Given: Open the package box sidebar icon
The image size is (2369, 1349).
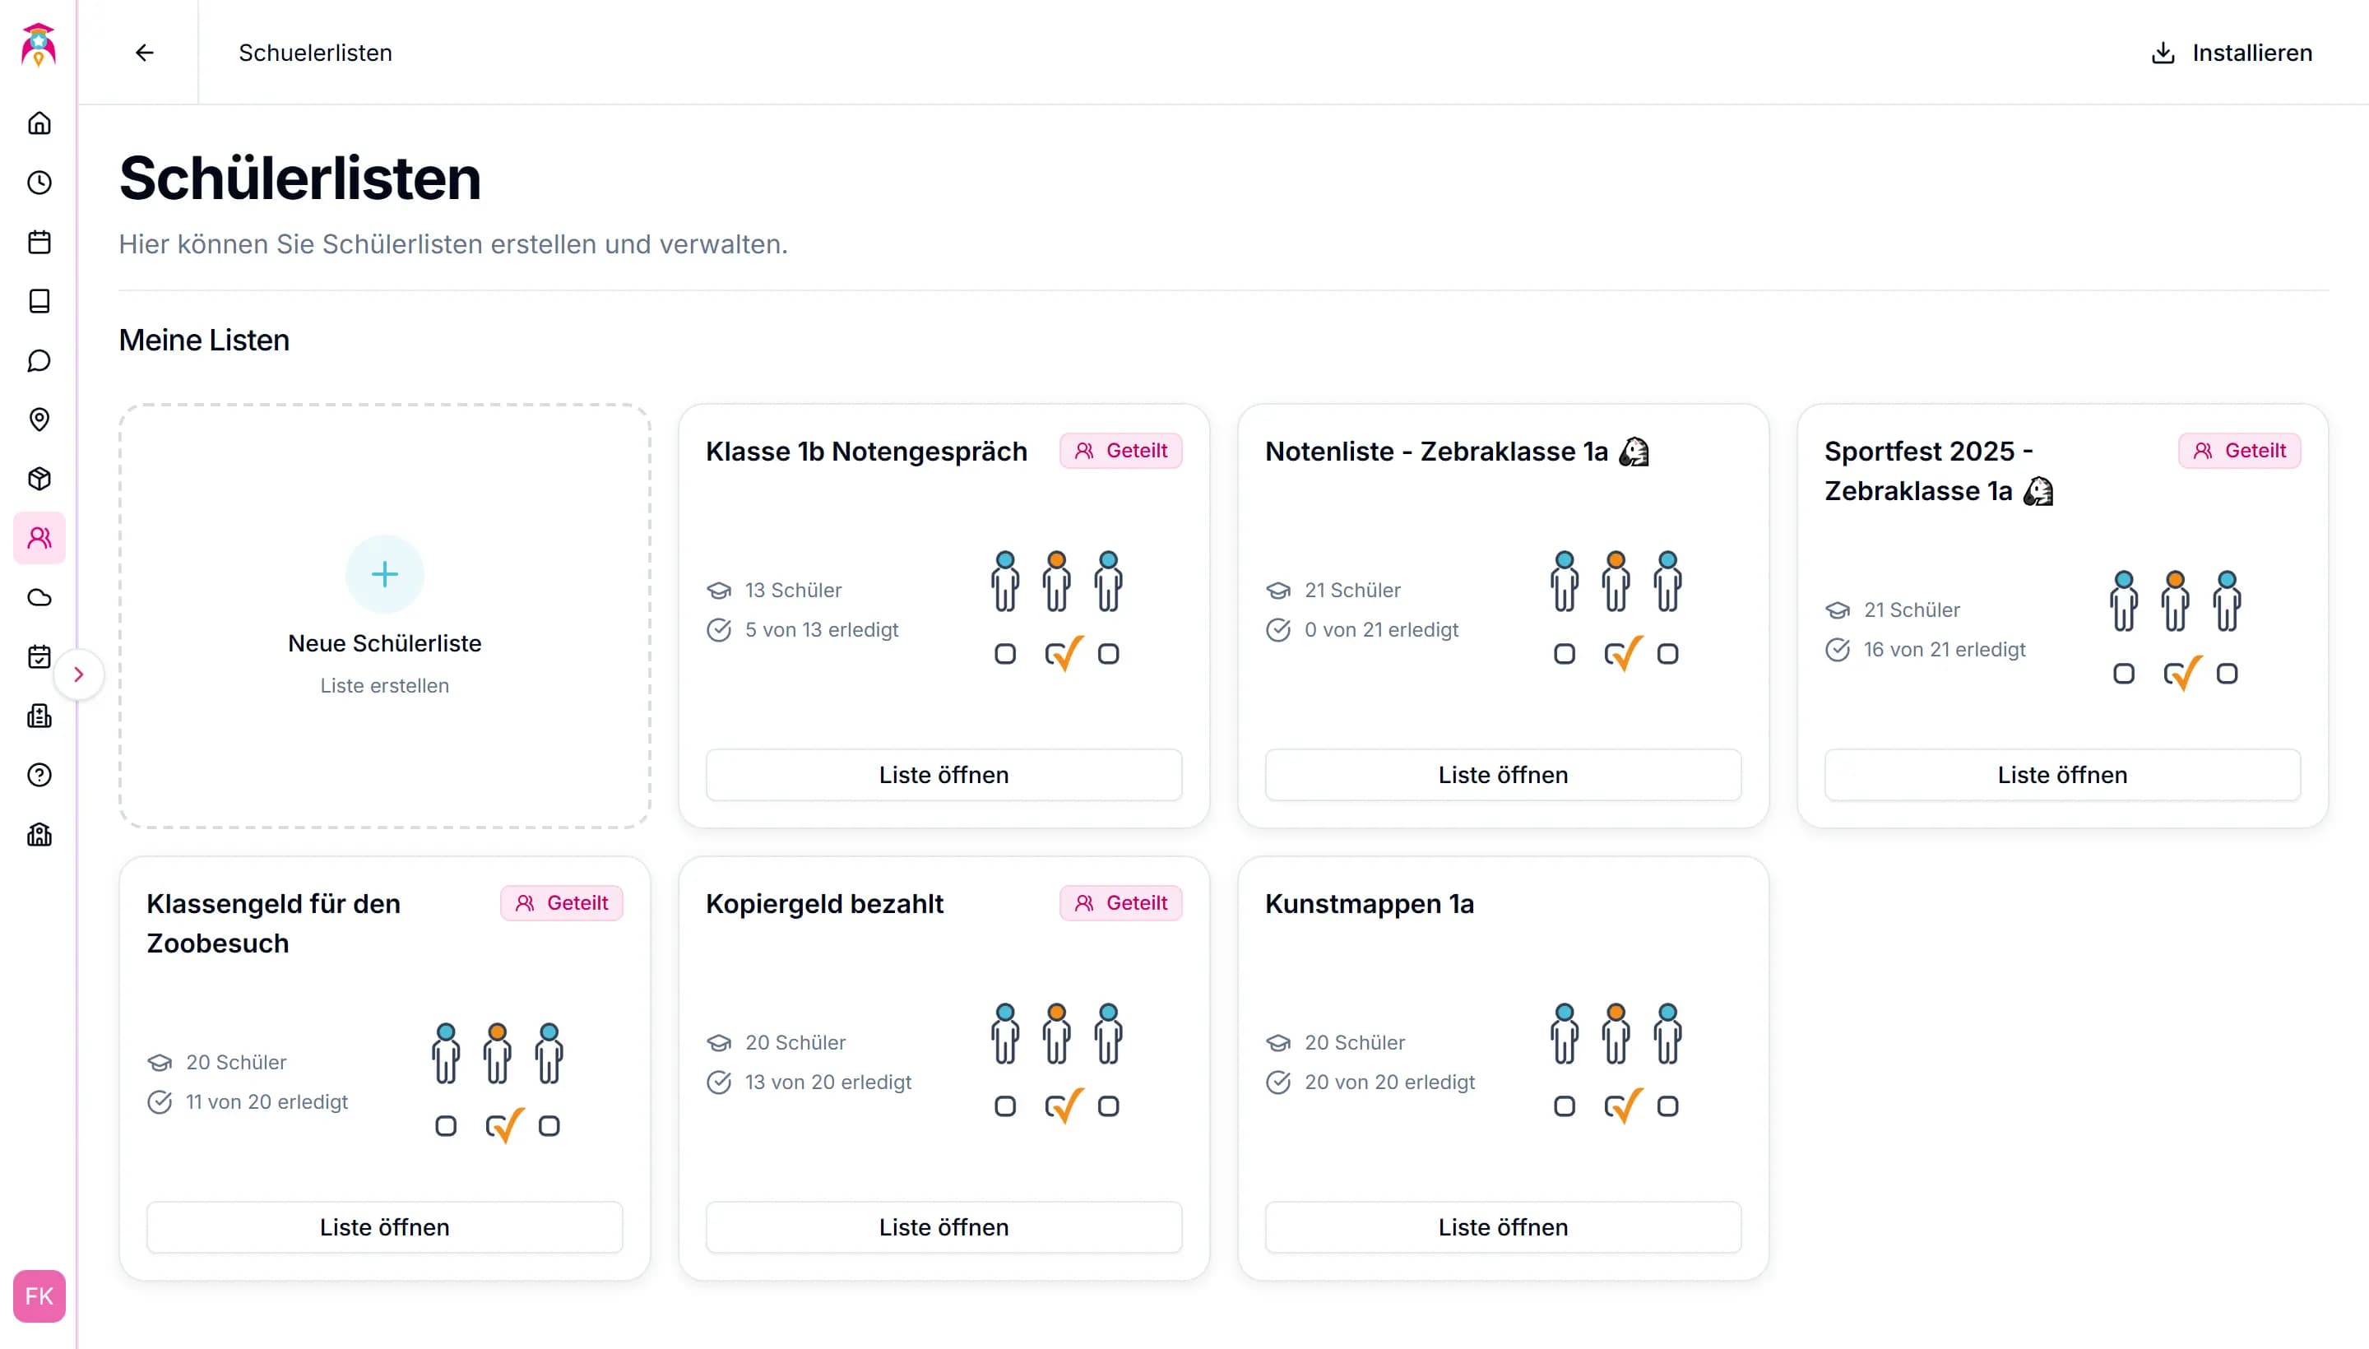Looking at the screenshot, I should [x=39, y=479].
